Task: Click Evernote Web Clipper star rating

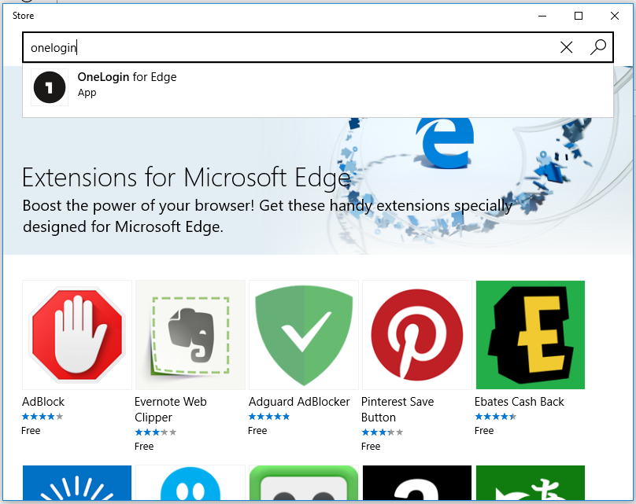Action: coord(156,432)
